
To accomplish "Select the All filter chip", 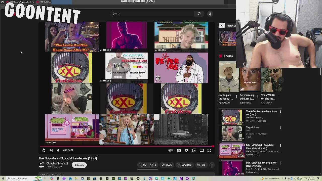I will (x=222, y=26).
